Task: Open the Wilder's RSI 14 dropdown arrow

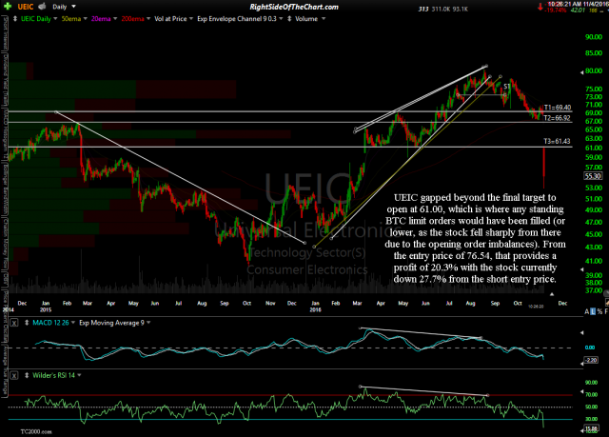Action: (79, 375)
